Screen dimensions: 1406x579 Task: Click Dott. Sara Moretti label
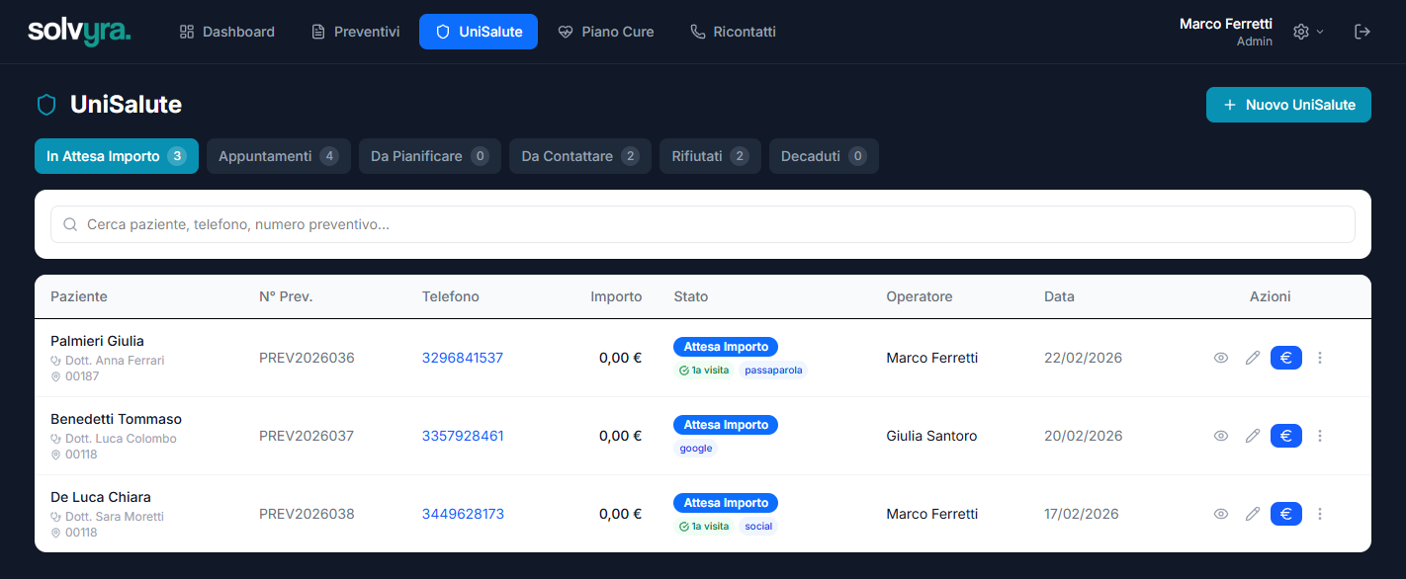tap(115, 517)
